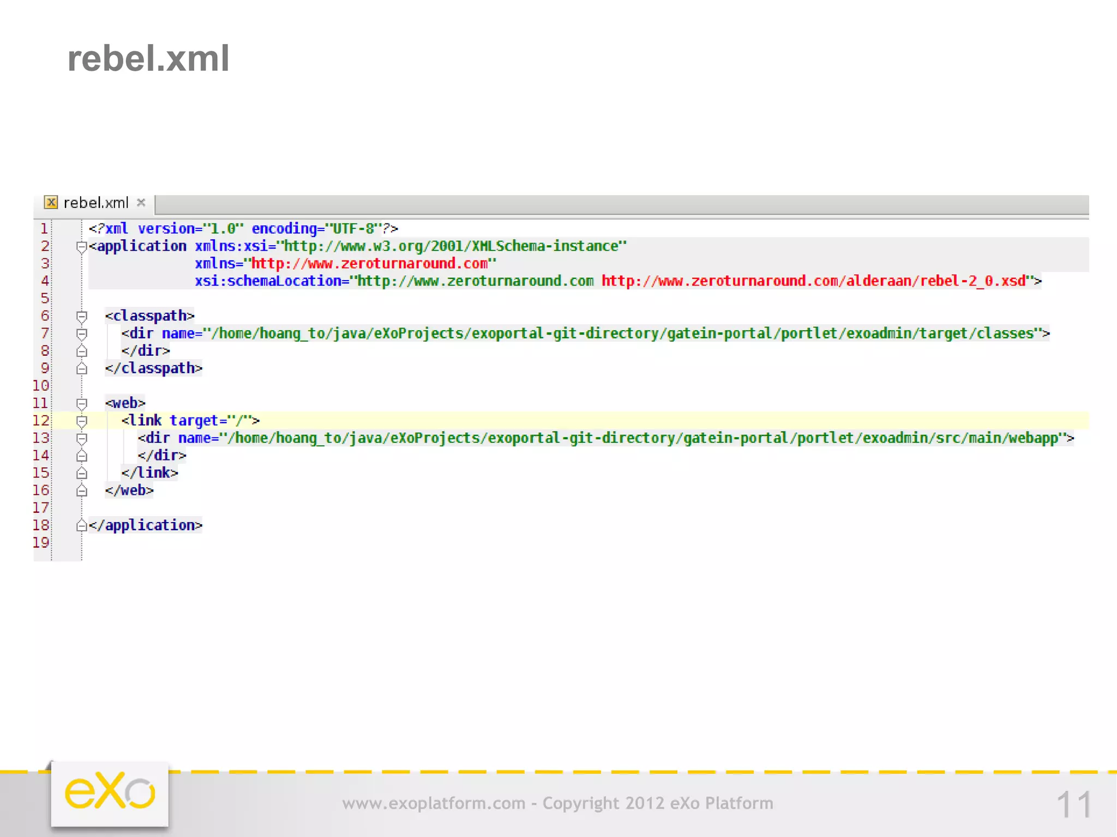Collapse the dir fold on line 7
This screenshot has width=1117, height=837.
(82, 334)
